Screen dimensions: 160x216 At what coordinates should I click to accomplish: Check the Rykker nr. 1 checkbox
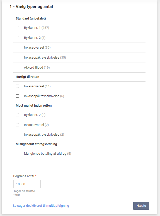click(x=17, y=28)
